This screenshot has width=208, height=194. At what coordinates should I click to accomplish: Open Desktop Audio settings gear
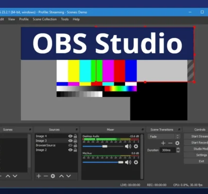(136, 146)
